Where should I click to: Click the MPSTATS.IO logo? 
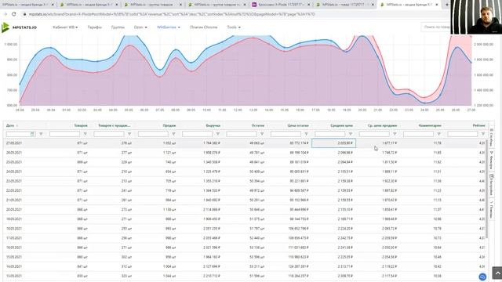[19, 27]
